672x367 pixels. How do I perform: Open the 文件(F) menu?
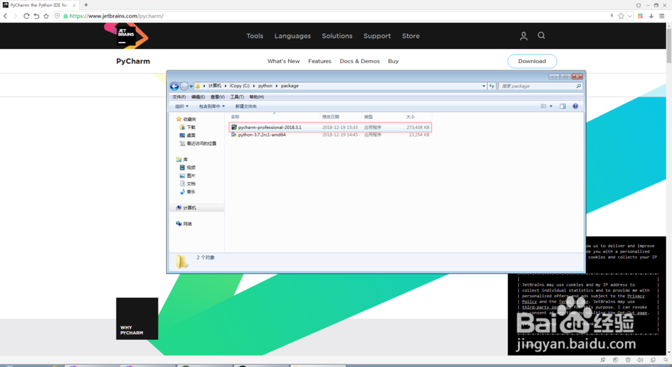coord(179,97)
